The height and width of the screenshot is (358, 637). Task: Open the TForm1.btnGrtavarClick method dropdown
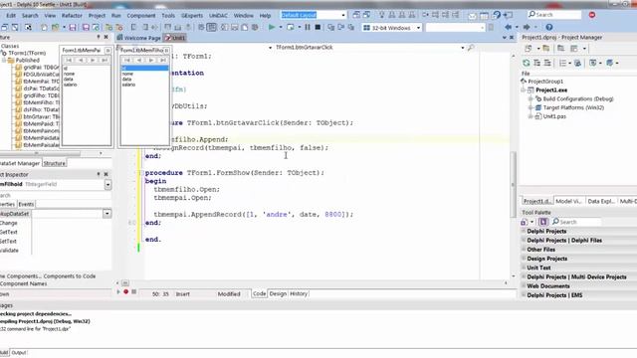(462, 48)
